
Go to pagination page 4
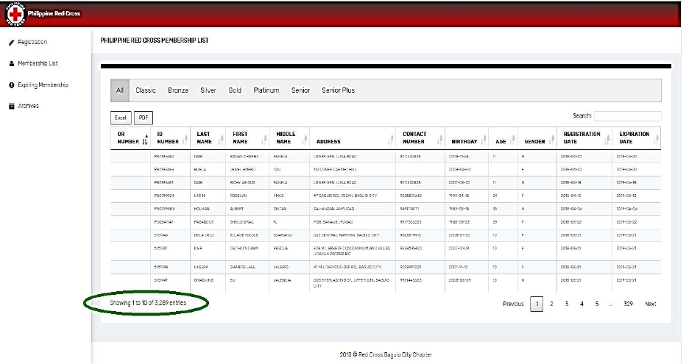click(x=582, y=304)
